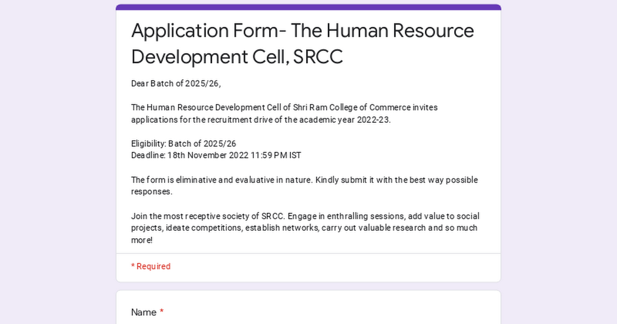Click the eliminative and evaluative sentence
The image size is (617, 324).
pyautogui.click(x=304, y=186)
